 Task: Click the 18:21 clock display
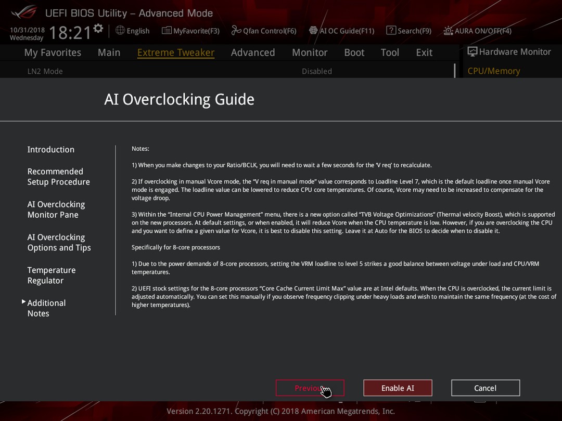(x=70, y=33)
